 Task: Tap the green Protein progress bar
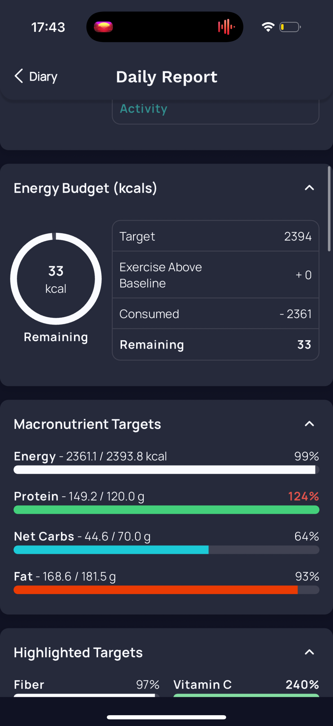tap(166, 509)
